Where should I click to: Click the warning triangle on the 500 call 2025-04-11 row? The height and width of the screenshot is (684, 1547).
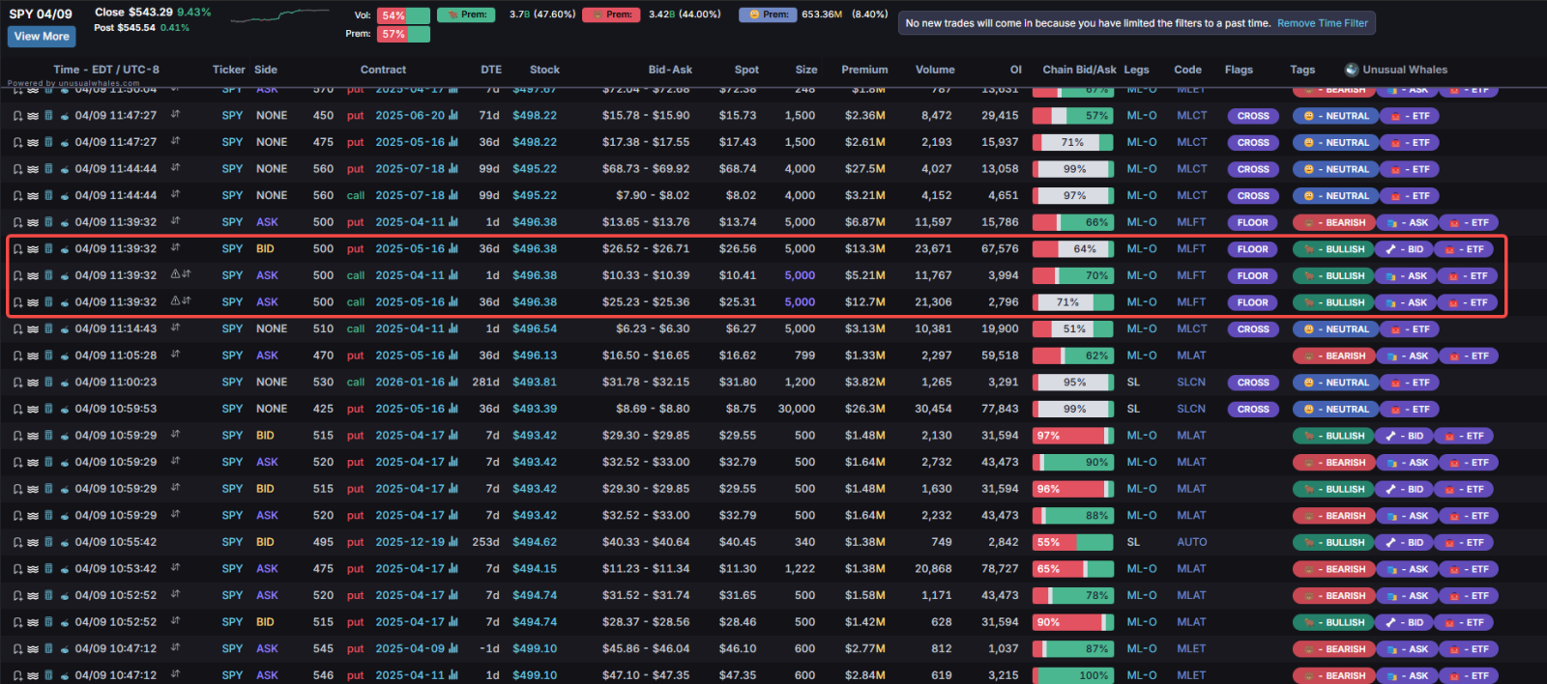(175, 274)
